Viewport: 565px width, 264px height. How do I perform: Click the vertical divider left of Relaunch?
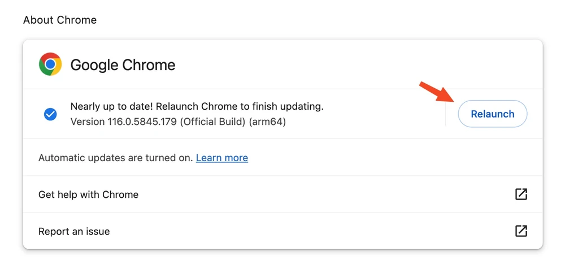(x=445, y=114)
